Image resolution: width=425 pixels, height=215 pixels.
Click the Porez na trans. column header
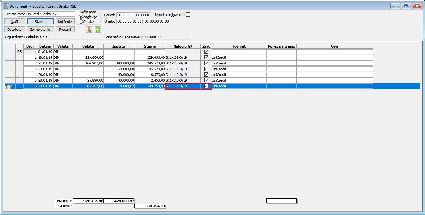(x=281, y=46)
